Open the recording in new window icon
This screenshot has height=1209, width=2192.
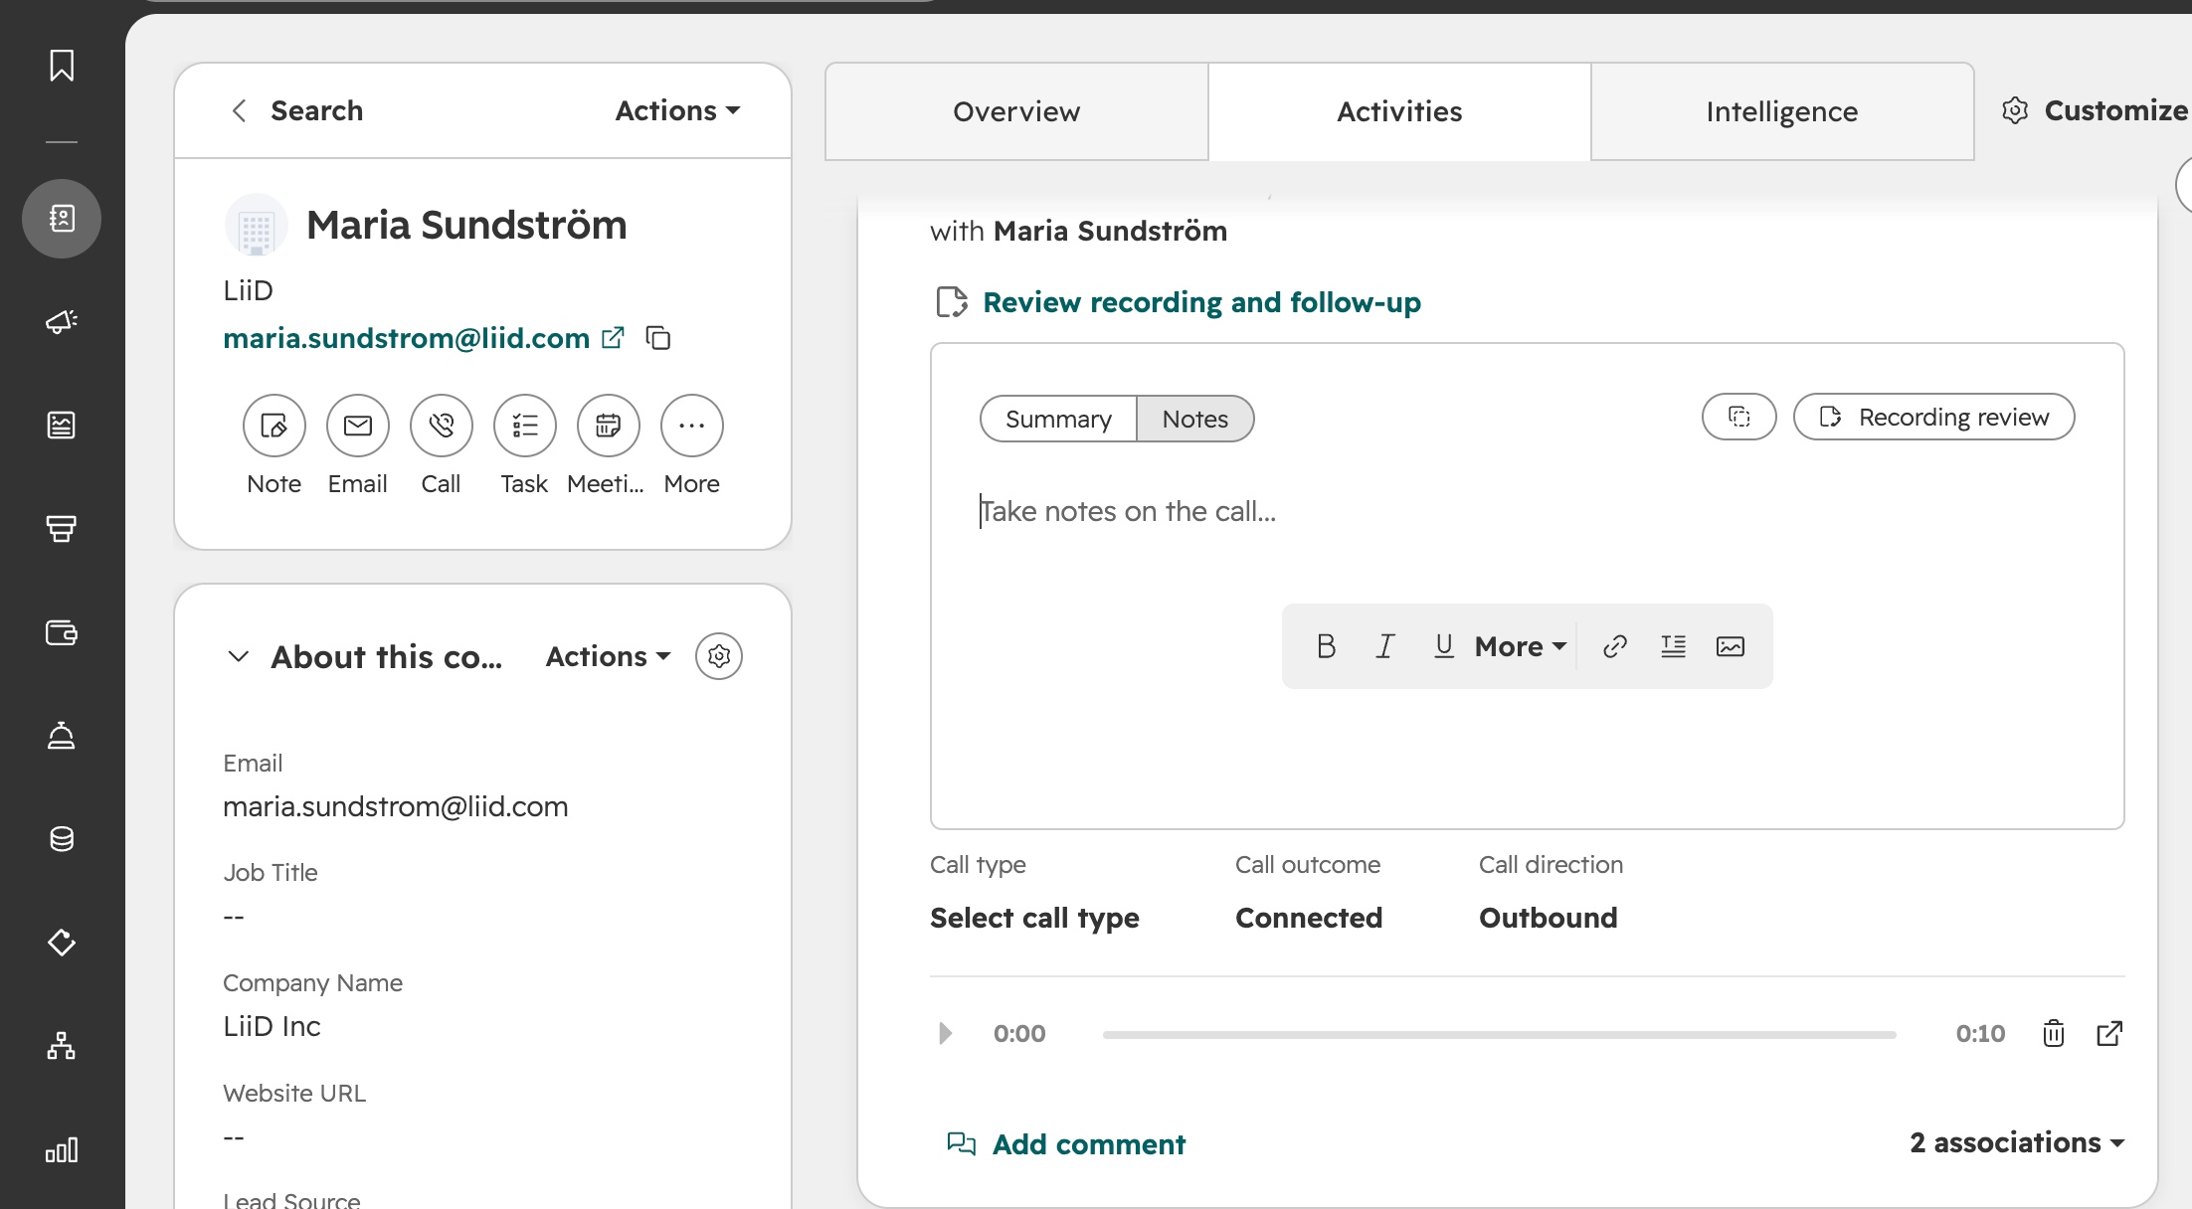2109,1034
